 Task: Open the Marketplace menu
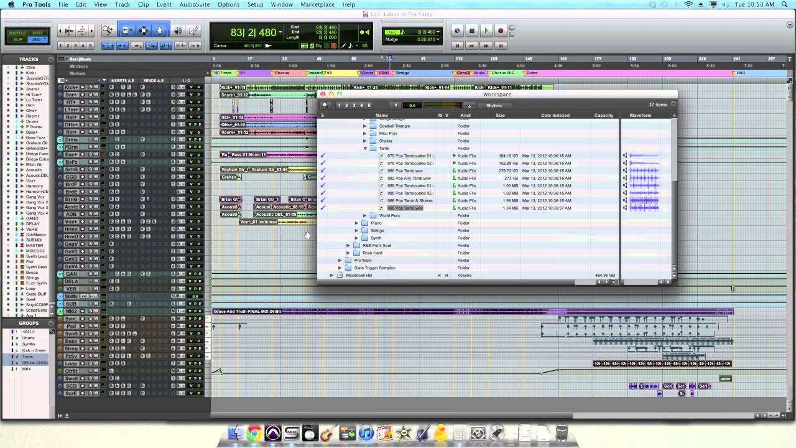coord(317,4)
